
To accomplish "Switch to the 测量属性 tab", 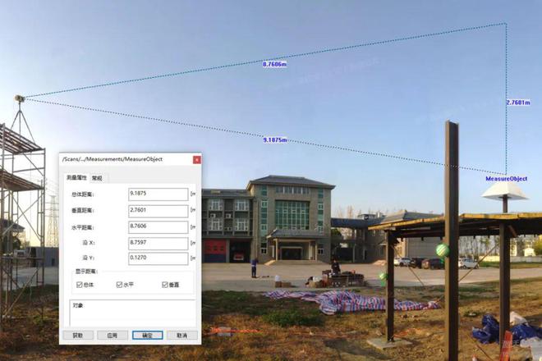I will click(x=76, y=177).
